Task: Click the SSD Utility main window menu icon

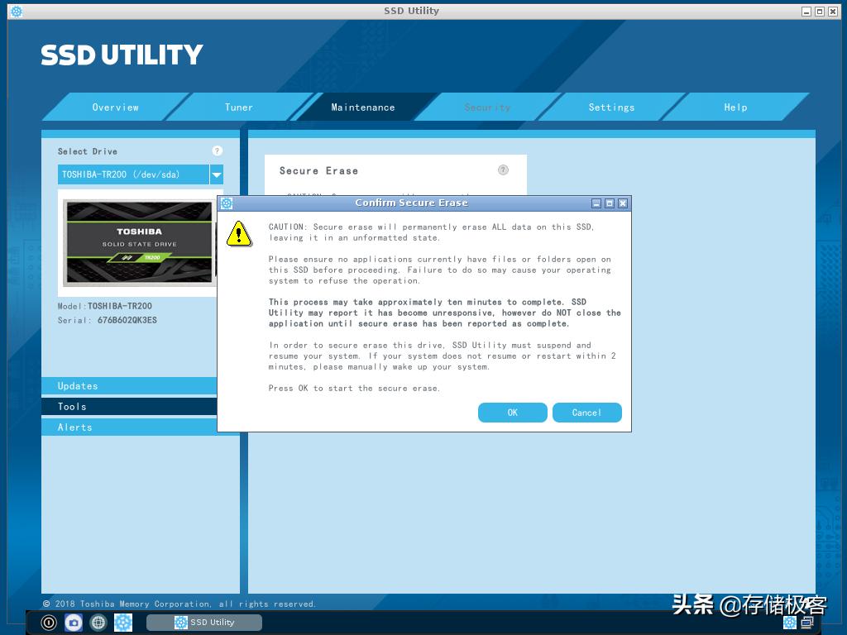Action: click(x=17, y=12)
